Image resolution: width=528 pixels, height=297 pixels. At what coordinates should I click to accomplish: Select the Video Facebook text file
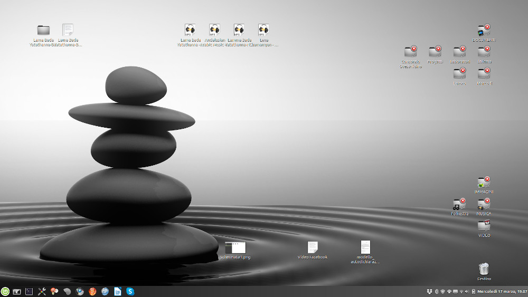coord(313,247)
